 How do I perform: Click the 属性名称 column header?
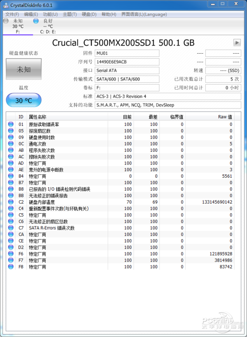click(67, 117)
